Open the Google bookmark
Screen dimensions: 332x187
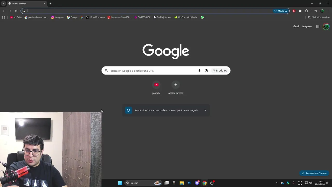(x=72, y=17)
